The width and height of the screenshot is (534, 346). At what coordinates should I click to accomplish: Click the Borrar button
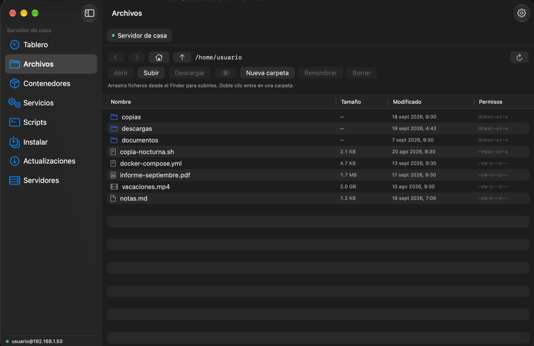(x=361, y=73)
